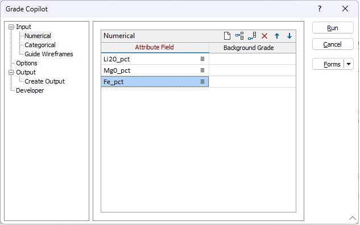Click Background Grade cell for Fe_pct
This screenshot has height=225, width=360.
pyautogui.click(x=253, y=81)
